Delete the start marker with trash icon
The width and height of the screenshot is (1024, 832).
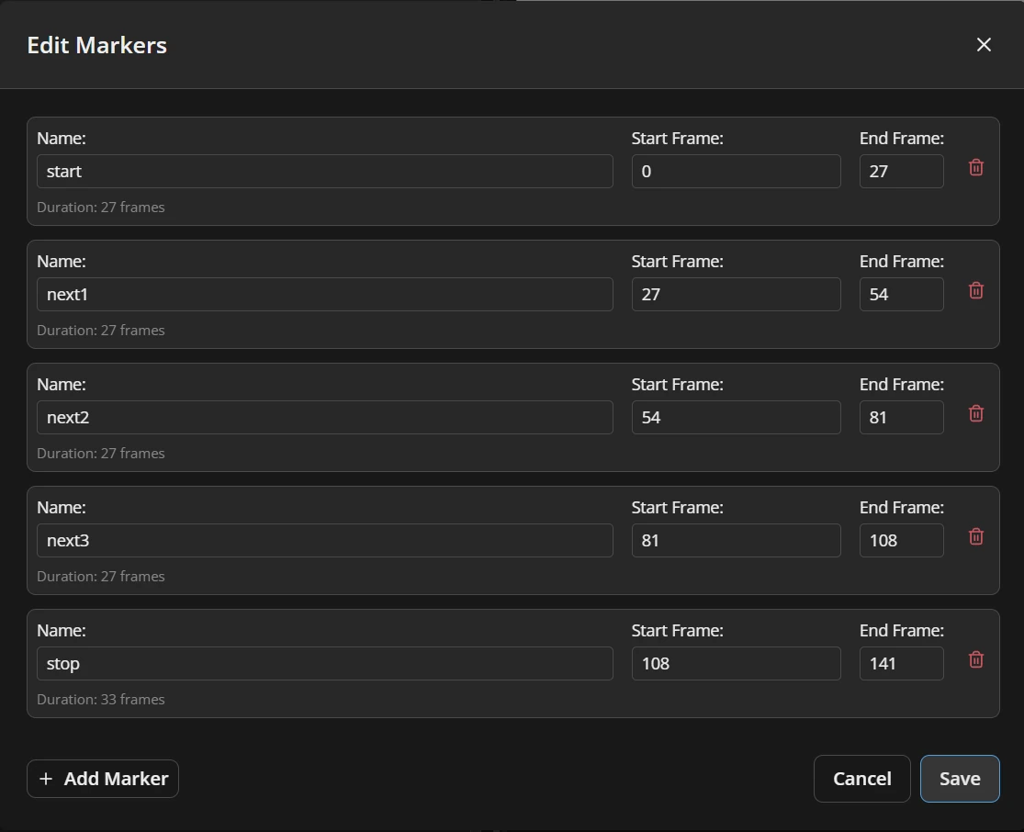975,168
